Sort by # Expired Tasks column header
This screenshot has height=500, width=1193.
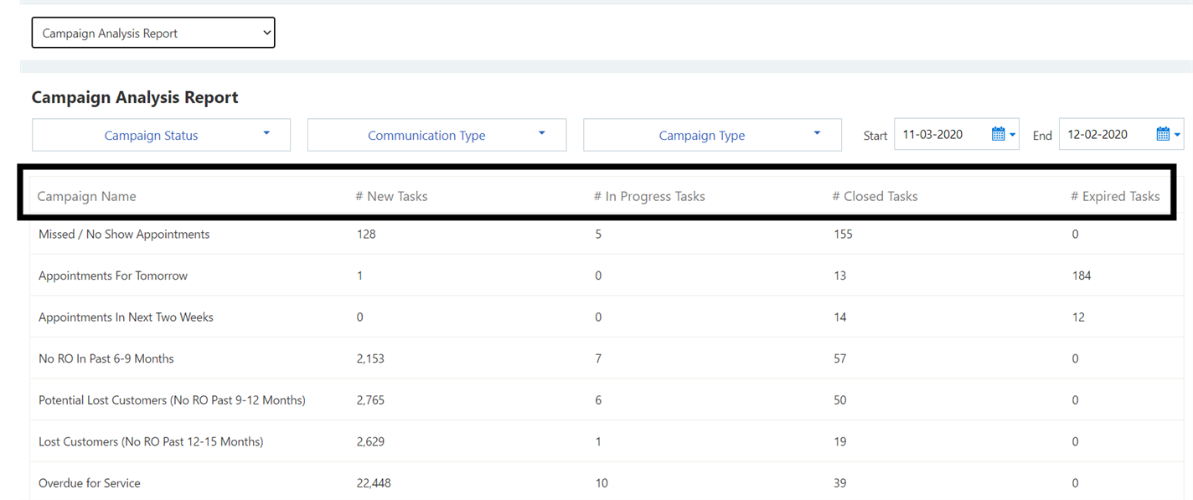coord(1115,196)
